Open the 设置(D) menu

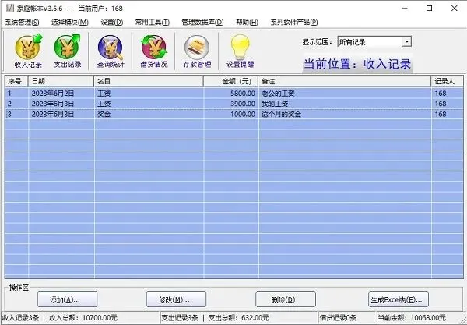[111, 23]
